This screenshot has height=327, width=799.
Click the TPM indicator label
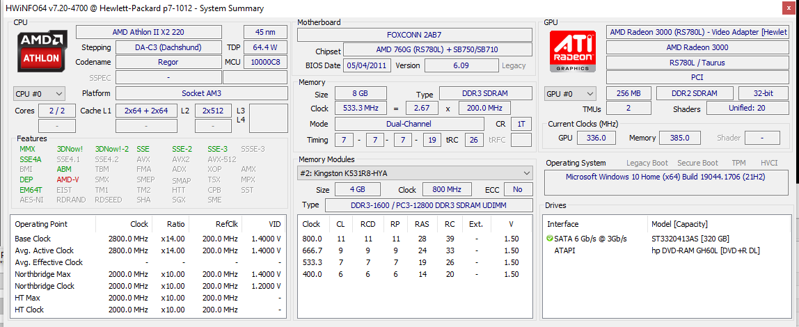tap(739, 163)
